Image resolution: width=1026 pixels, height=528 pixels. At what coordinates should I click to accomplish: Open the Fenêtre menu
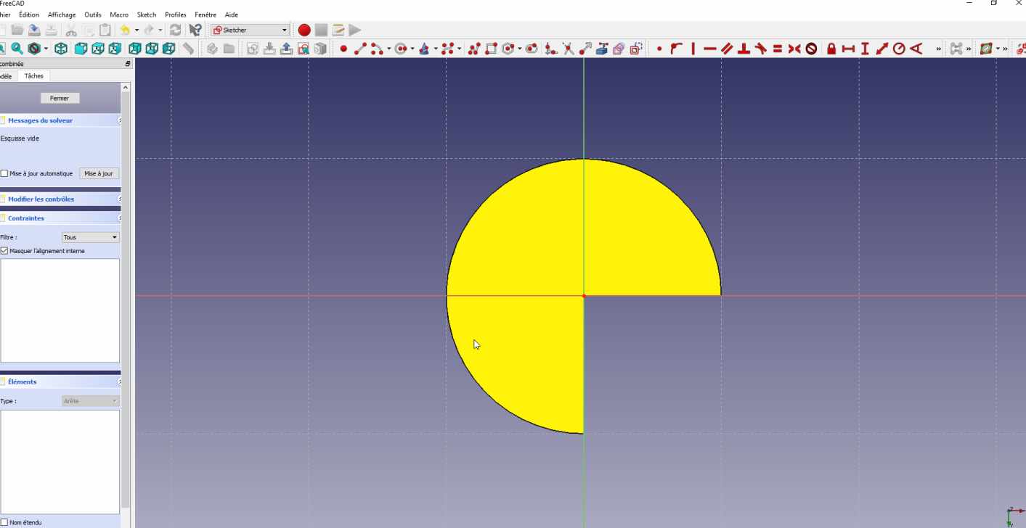tap(205, 15)
